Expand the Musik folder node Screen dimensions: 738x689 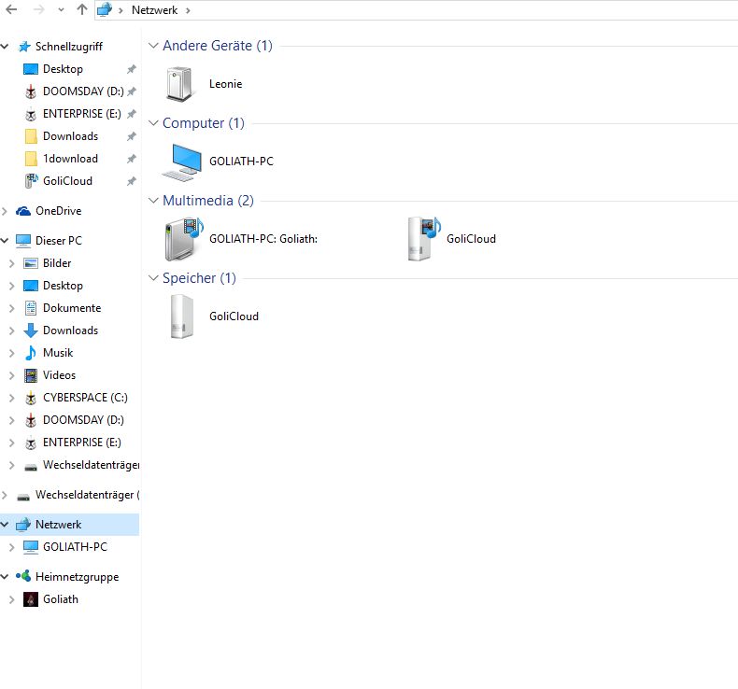[x=12, y=353]
